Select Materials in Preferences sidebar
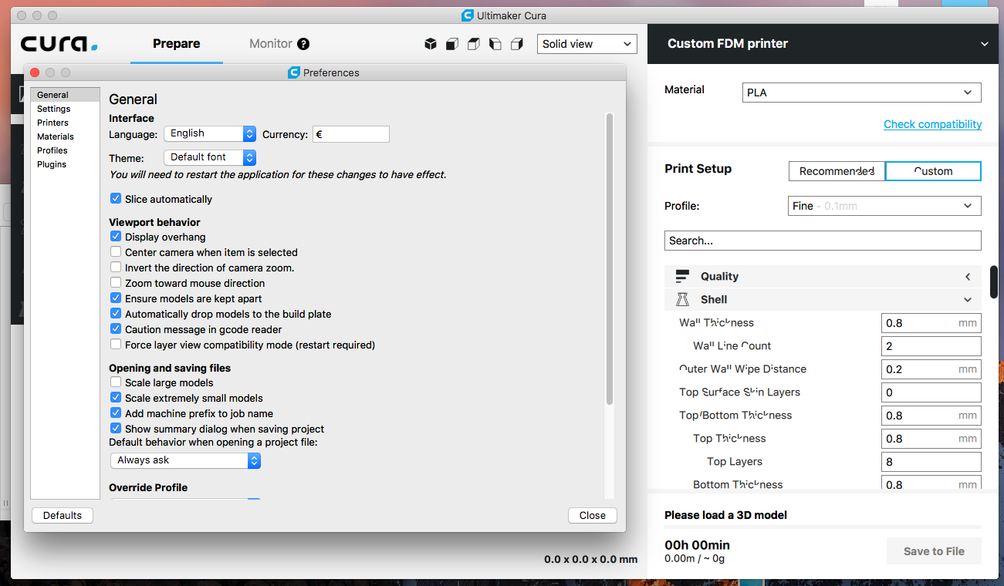The width and height of the screenshot is (1004, 586). coord(65,136)
